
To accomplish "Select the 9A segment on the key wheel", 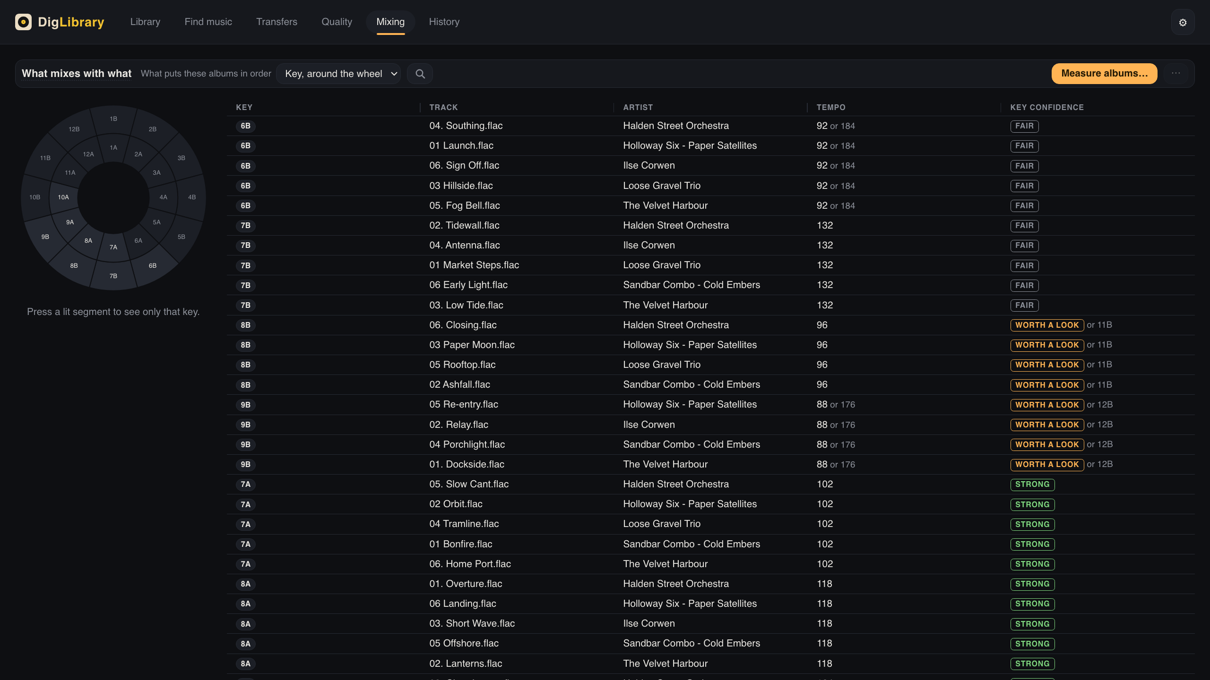I will 70,222.
